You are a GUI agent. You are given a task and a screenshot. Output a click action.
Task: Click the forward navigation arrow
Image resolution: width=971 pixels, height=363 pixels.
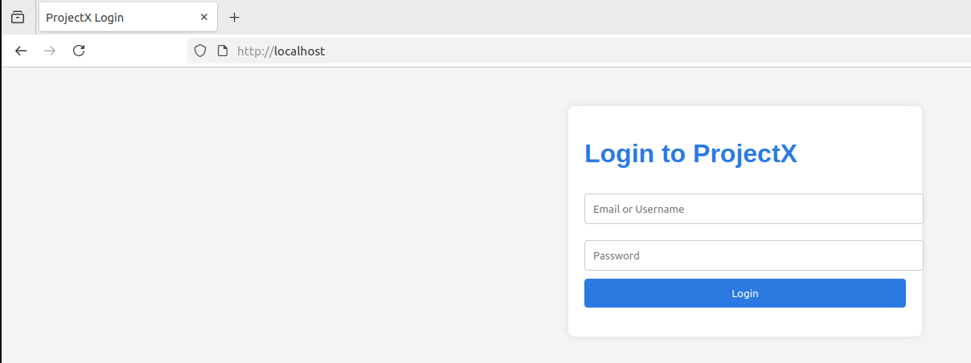(50, 51)
